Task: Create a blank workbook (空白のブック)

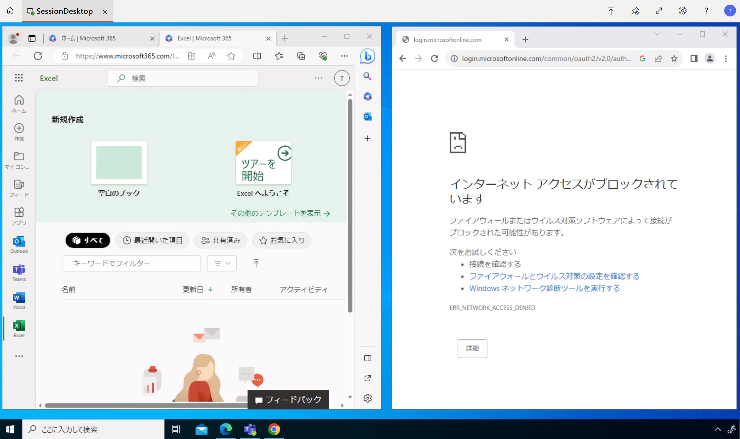Action: click(x=119, y=169)
